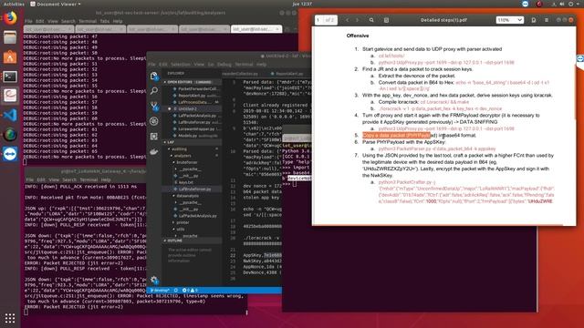Go to previous page in PDF viewer

pos(347,20)
